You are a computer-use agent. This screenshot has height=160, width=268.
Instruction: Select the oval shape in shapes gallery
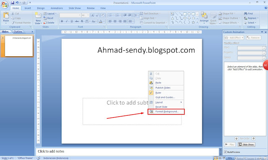(x=189, y=14)
